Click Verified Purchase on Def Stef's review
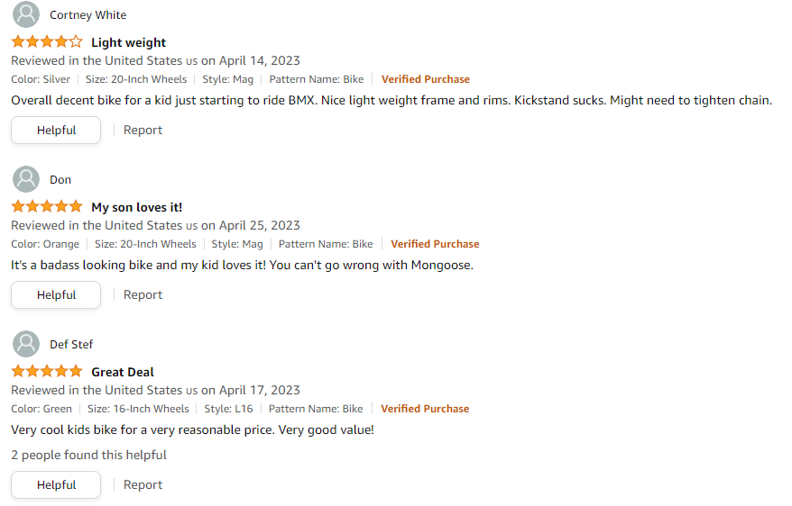This screenshot has height=506, width=792. [x=425, y=409]
